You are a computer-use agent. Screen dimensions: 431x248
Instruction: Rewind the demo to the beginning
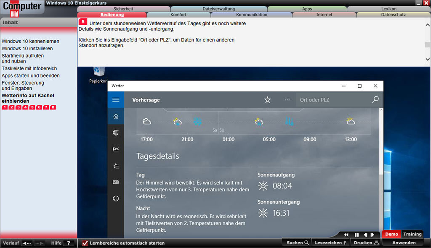pos(346,235)
